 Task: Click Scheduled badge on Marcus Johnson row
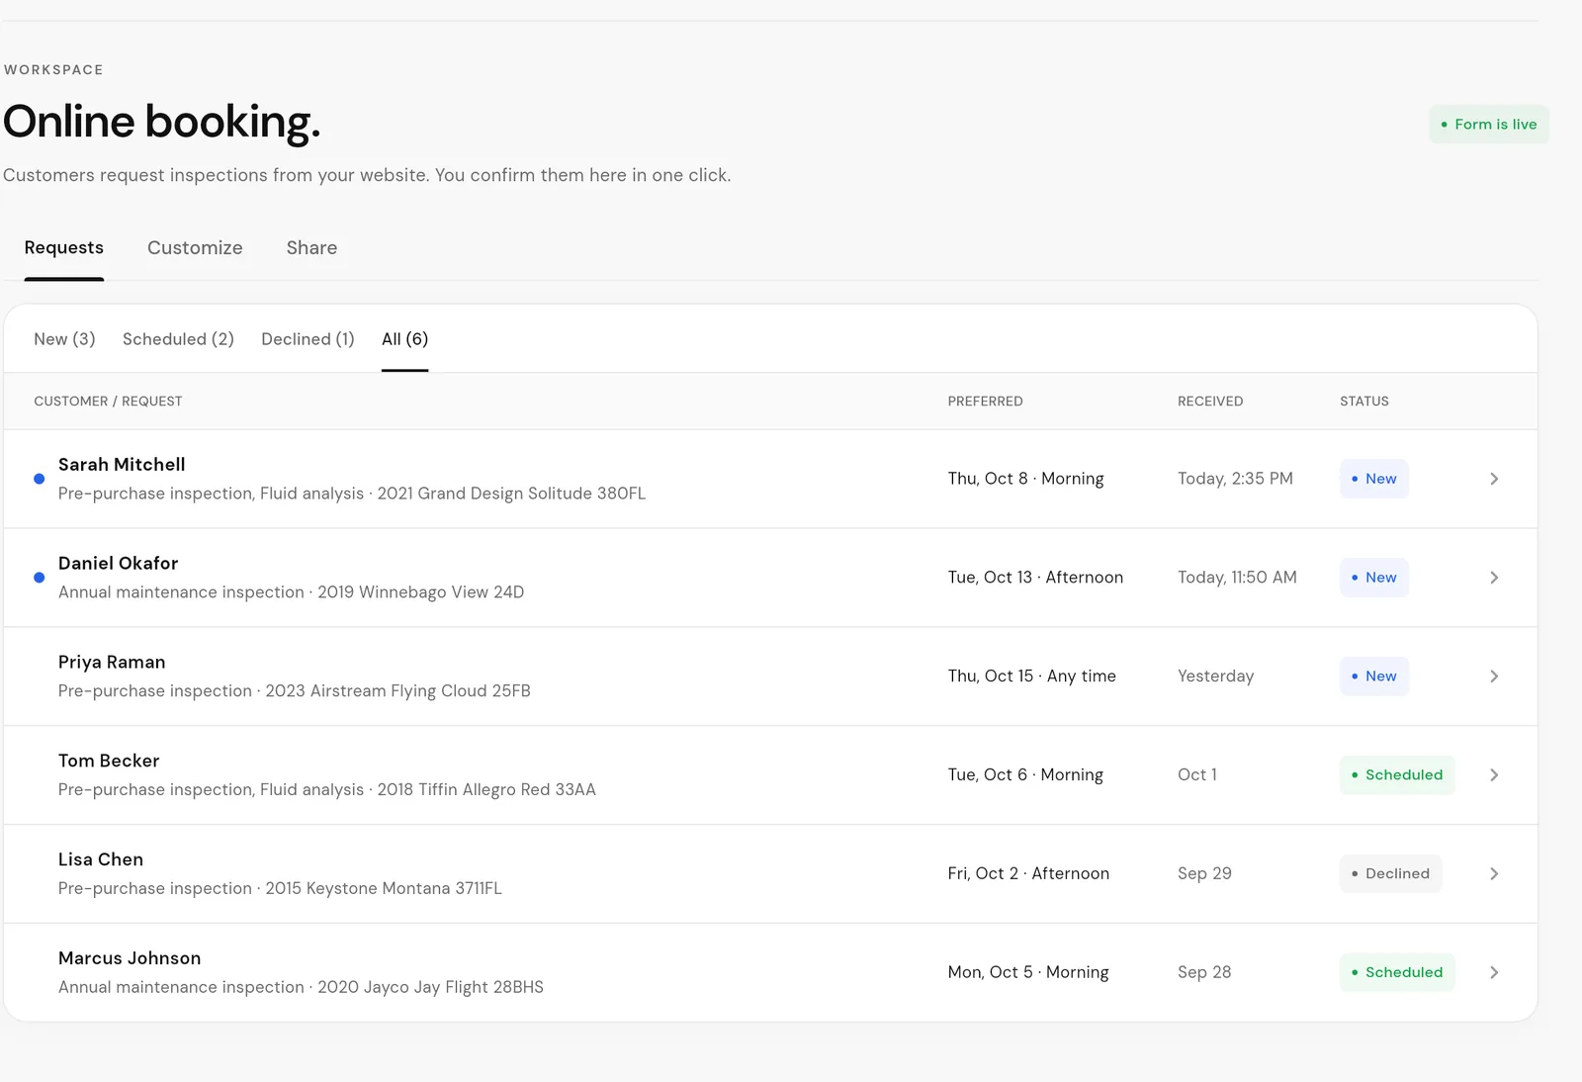(x=1397, y=973)
